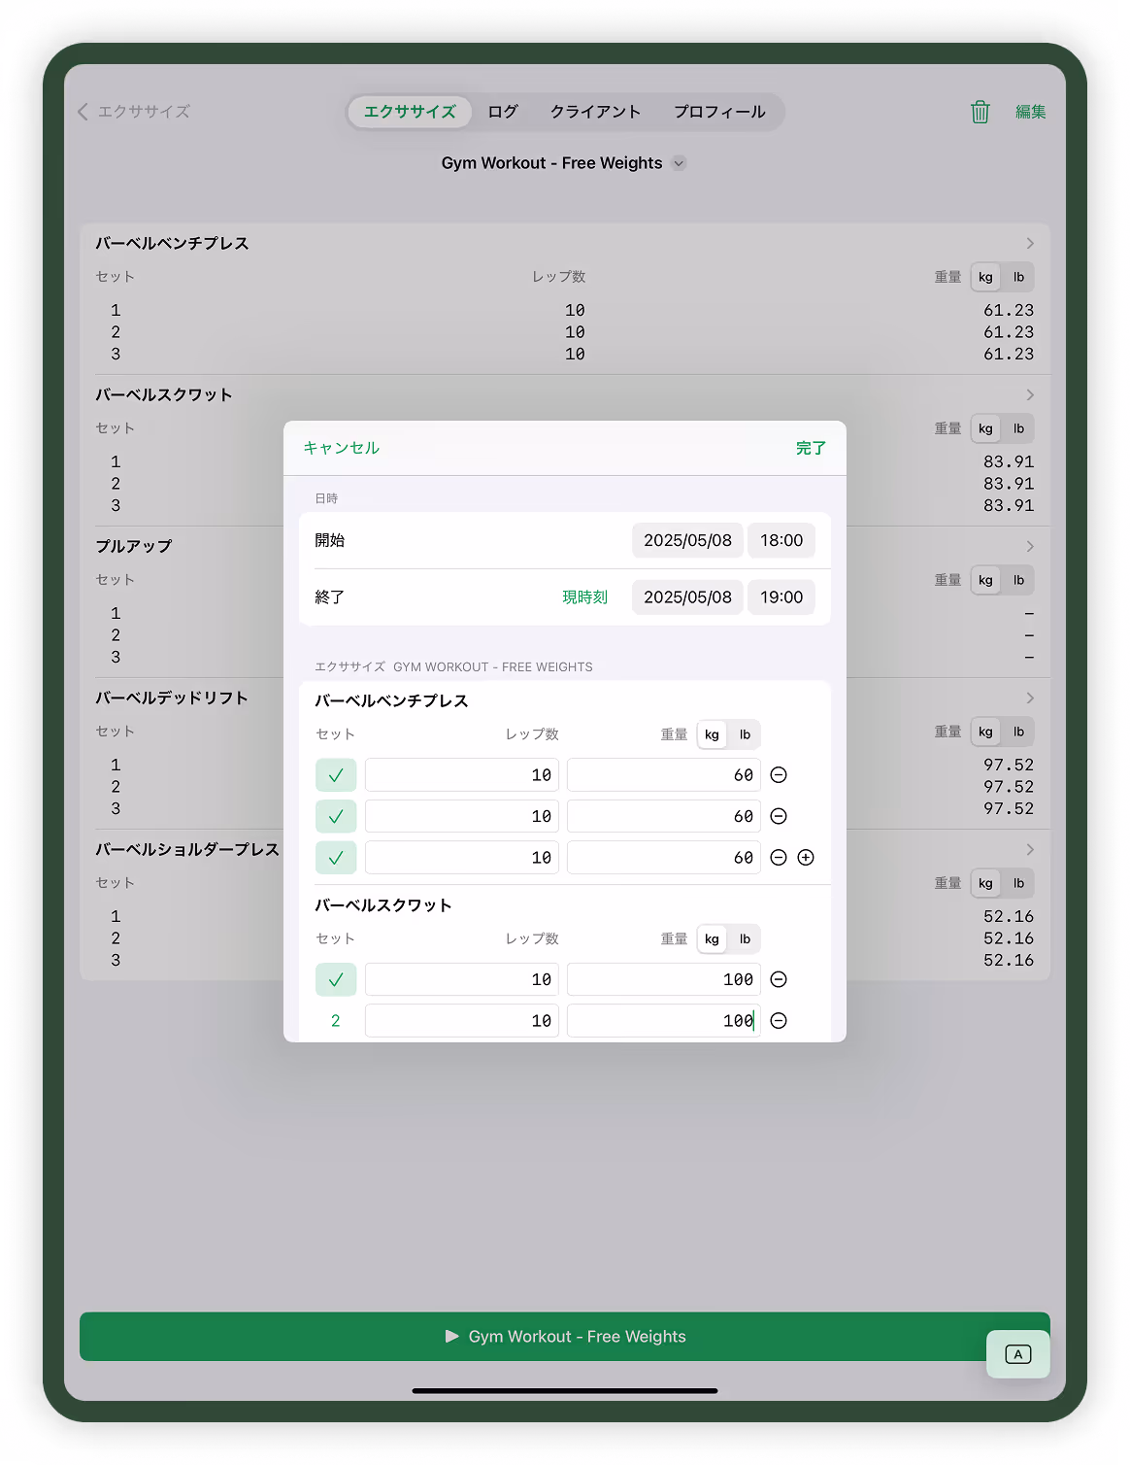
Task: Expand Gym Workout - Free Weights title dropdown
Action: tap(680, 163)
